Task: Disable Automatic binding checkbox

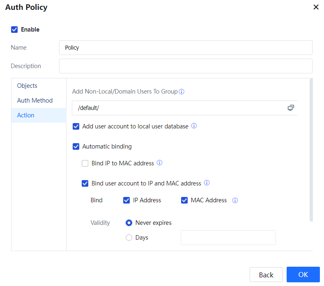Action: coord(76,146)
